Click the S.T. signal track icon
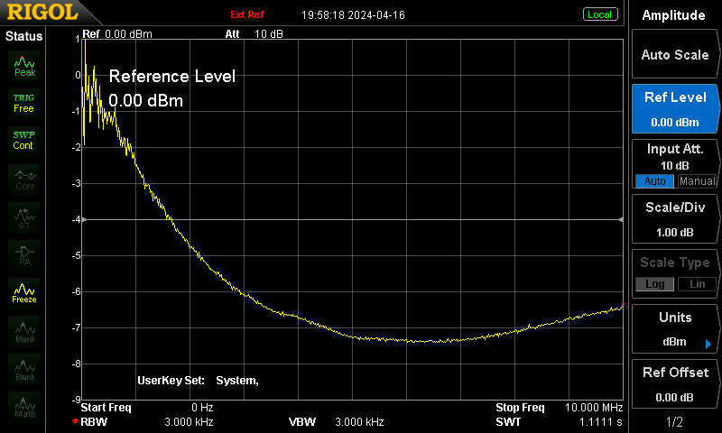This screenshot has height=433, width=722. tap(24, 217)
